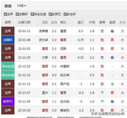Viewport: 127px width, 118px height.
Task: Click the 赛果 column header
Action: (x=102, y=22)
